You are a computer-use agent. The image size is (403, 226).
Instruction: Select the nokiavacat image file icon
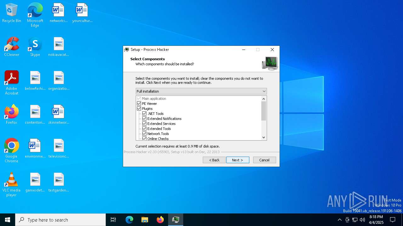point(59,47)
